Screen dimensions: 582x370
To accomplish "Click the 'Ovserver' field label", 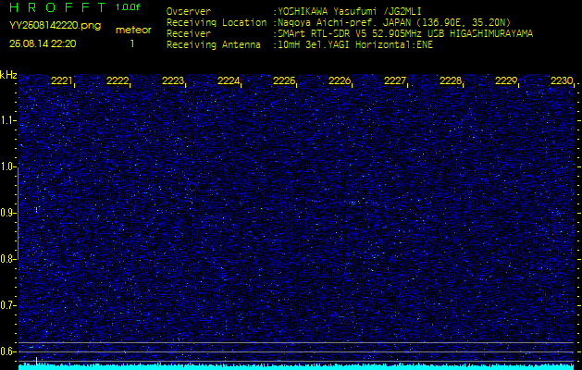I will click(x=189, y=11).
